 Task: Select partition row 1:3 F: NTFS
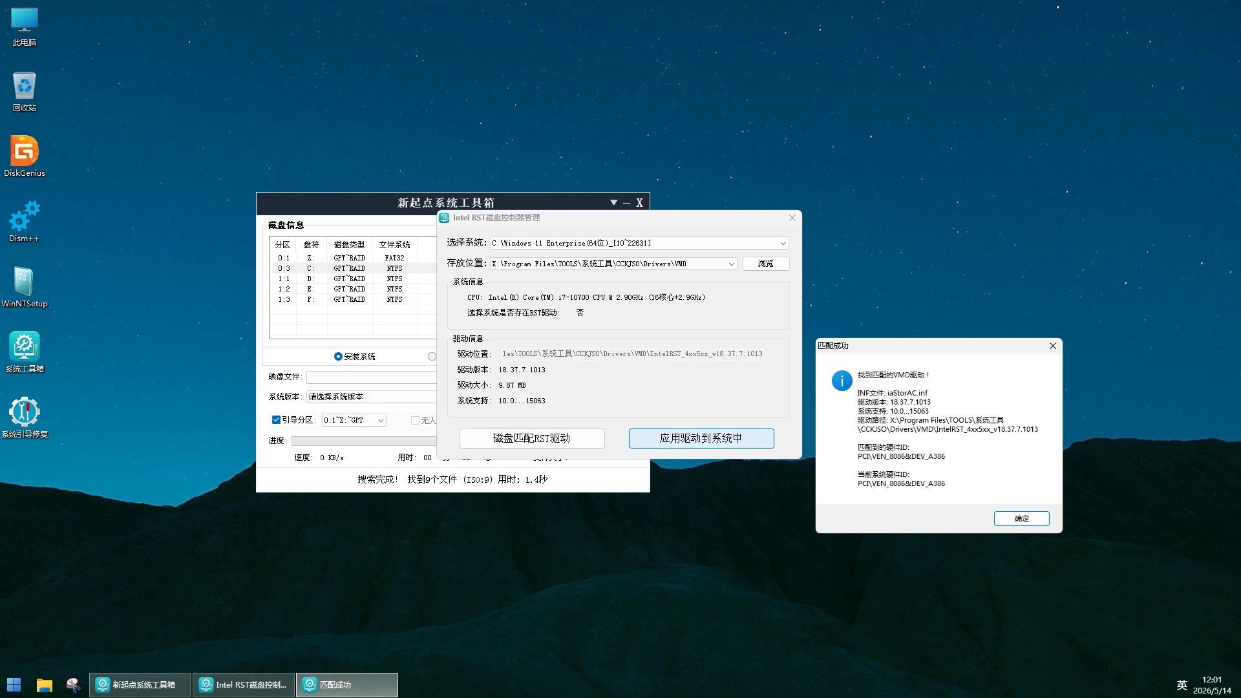[x=353, y=299]
